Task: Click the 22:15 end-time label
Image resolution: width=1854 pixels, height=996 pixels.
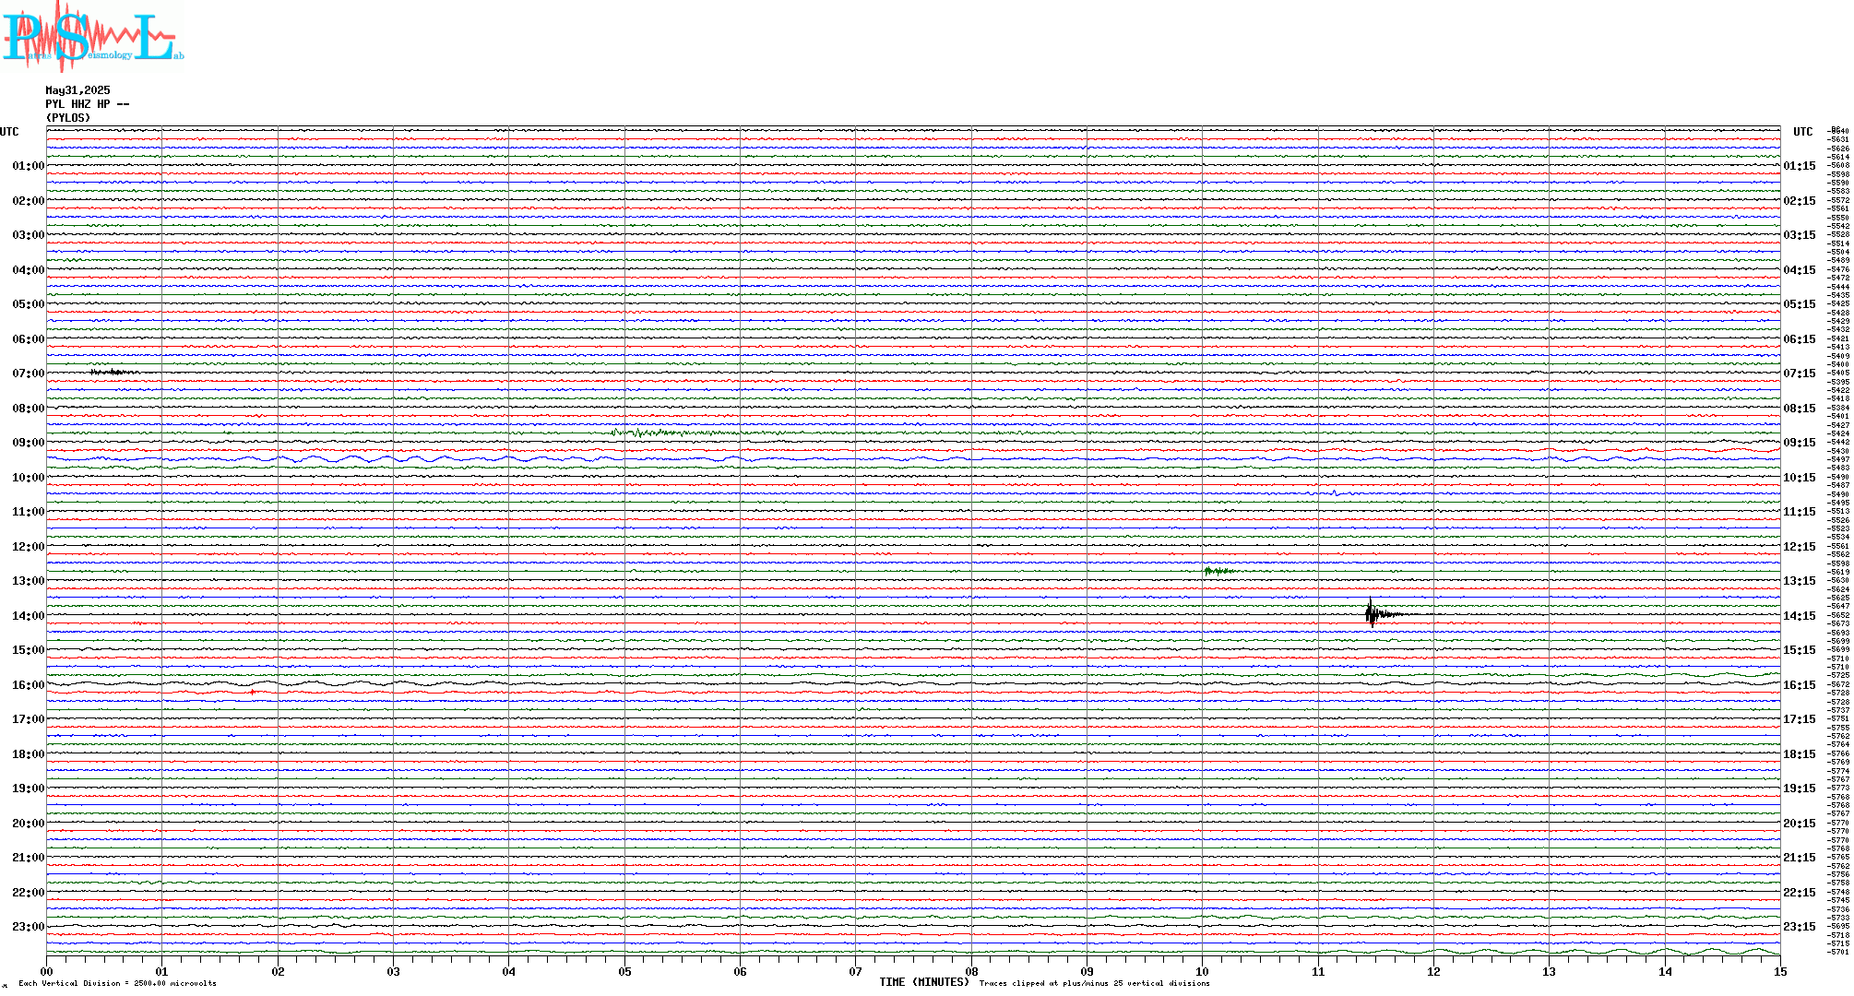Action: [1800, 893]
